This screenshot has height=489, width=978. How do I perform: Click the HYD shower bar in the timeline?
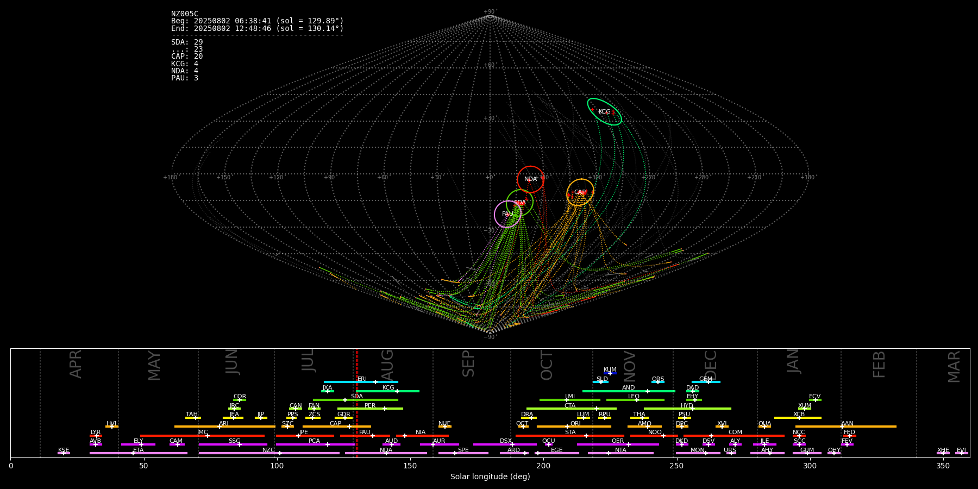(x=687, y=409)
